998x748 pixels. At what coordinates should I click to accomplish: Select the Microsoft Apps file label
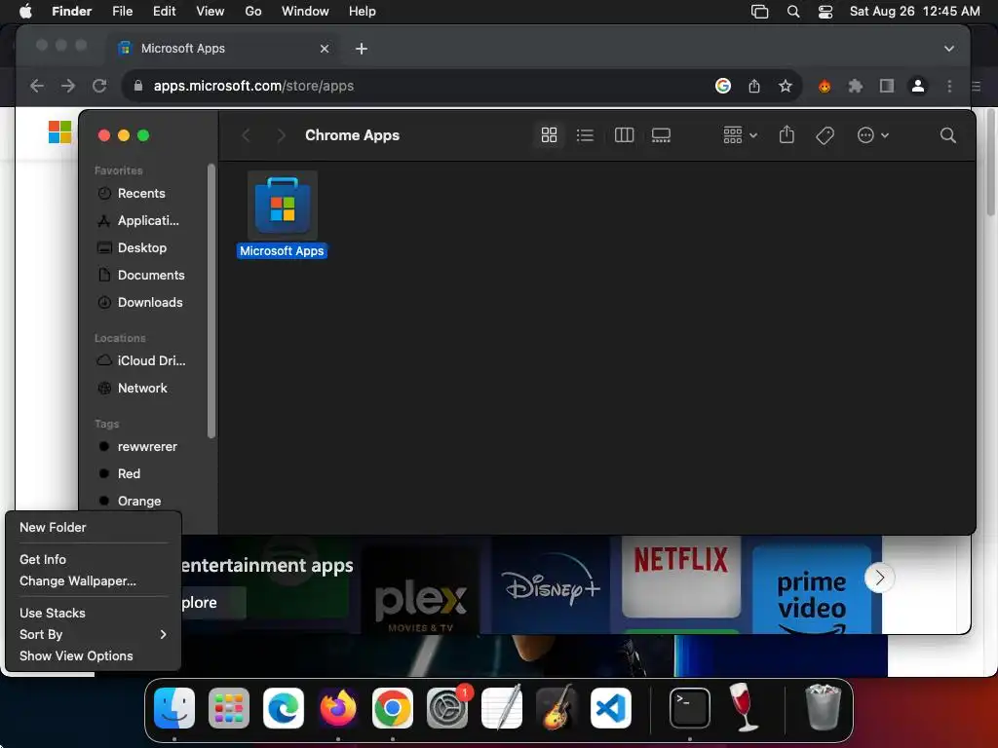[x=282, y=251]
